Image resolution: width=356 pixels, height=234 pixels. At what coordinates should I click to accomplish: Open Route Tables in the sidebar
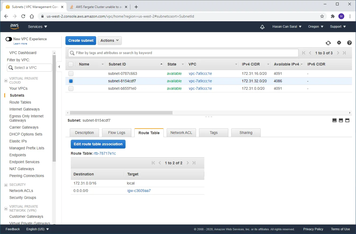[x=20, y=102]
